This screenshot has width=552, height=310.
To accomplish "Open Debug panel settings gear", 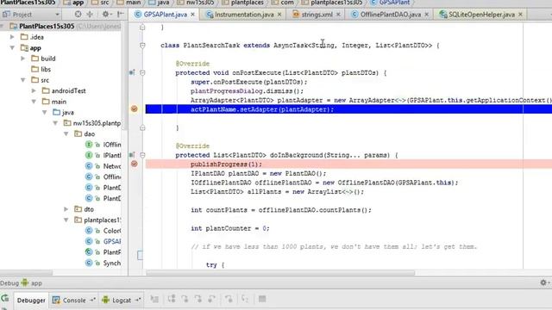I will click(x=544, y=282).
